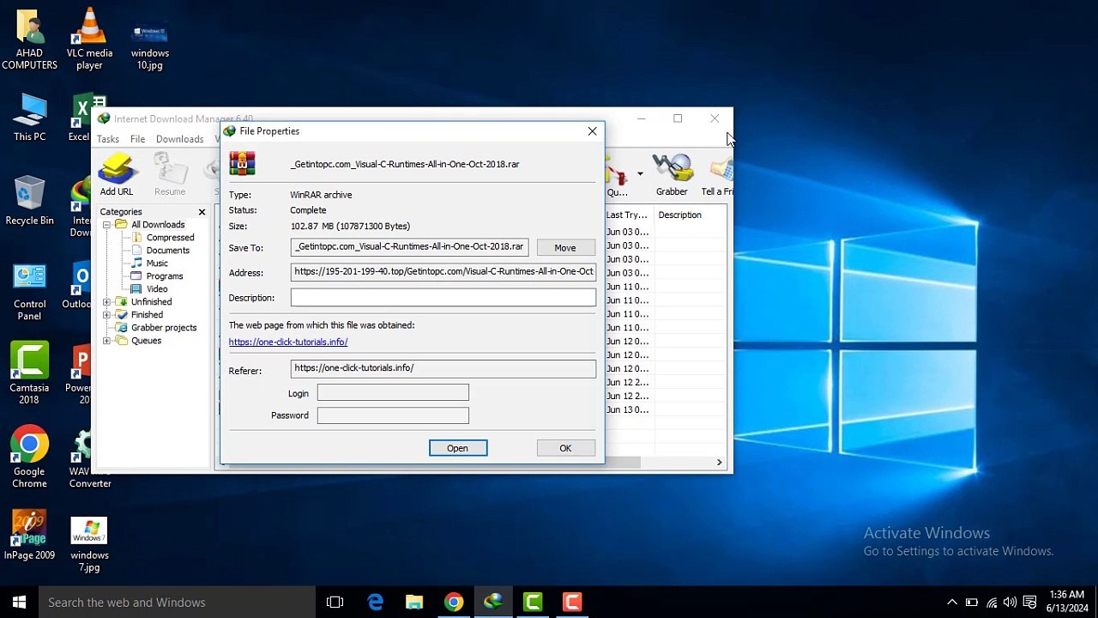Viewport: 1098px width, 618px height.
Task: Select Google Chrome desktop shortcut
Action: pyautogui.click(x=29, y=457)
